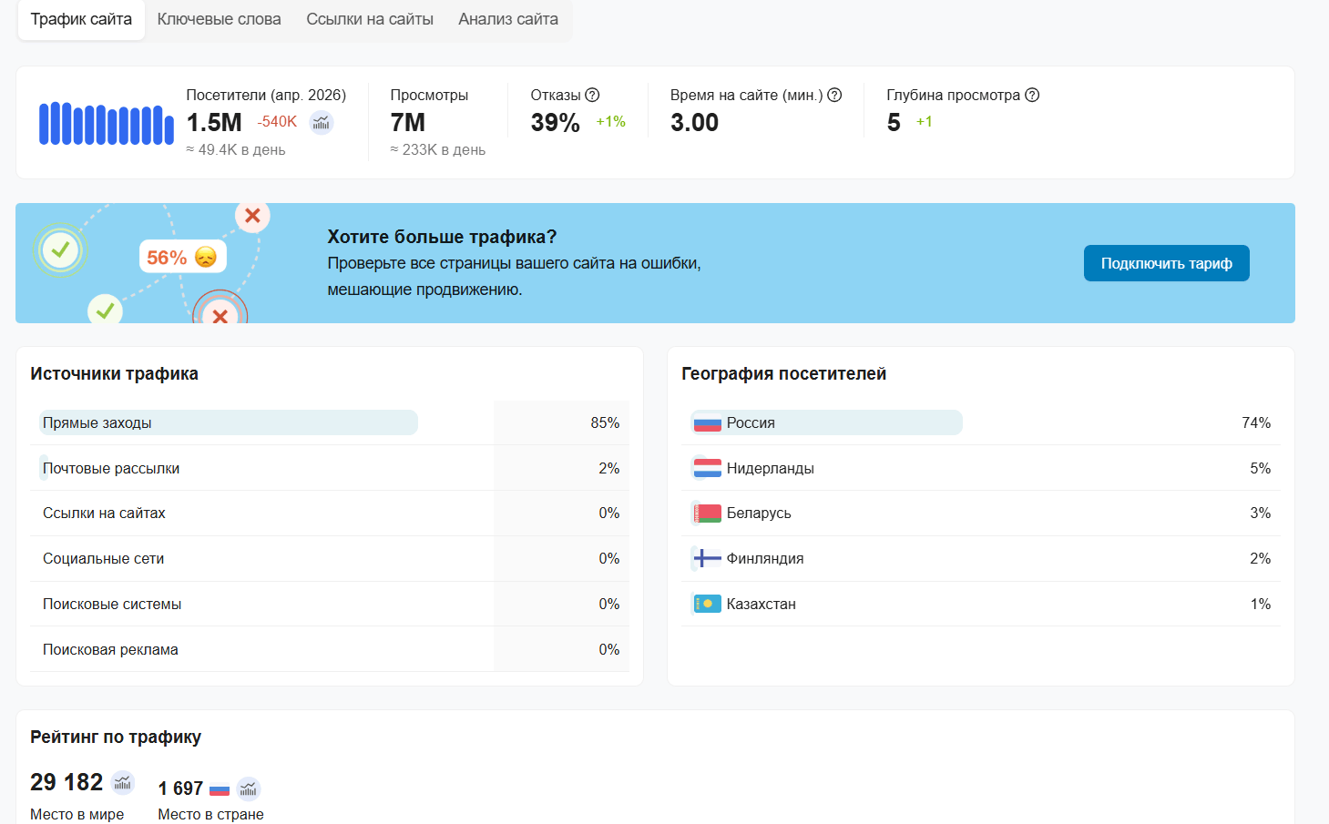Click the sad face 56% score badge

click(182, 258)
